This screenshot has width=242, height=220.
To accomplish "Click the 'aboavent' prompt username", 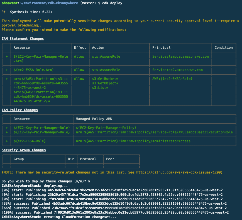I will point(10,3).
